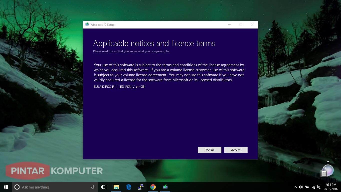Click the battery status tray icon
This screenshot has width=341, height=192.
[307, 187]
